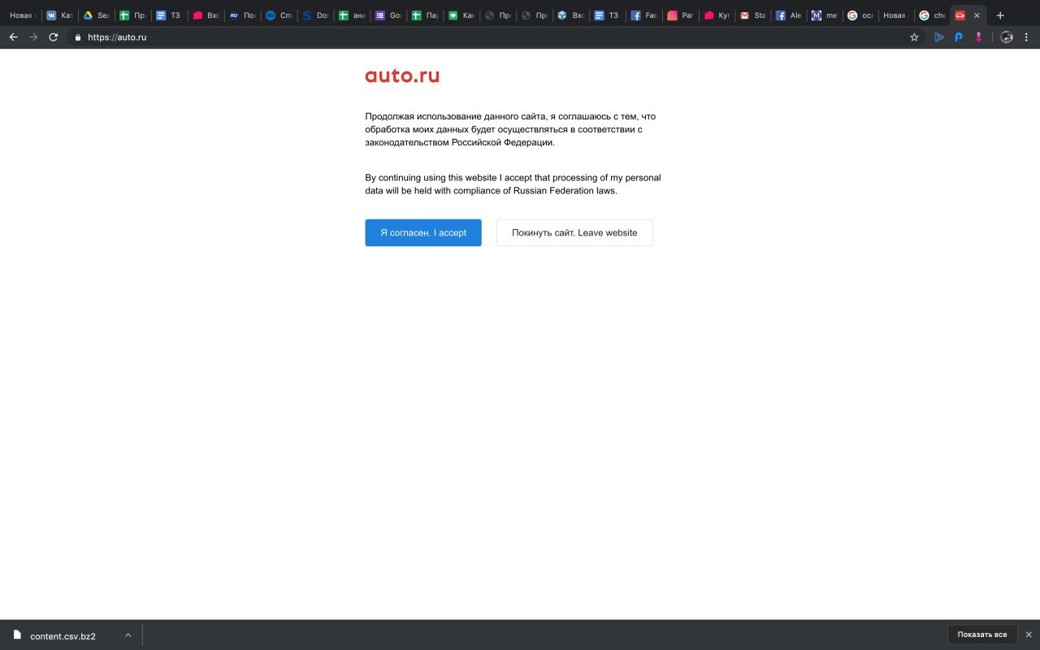Viewport: 1040px width, 650px height.
Task: Open a new tab with the plus button
Action: coord(1000,15)
